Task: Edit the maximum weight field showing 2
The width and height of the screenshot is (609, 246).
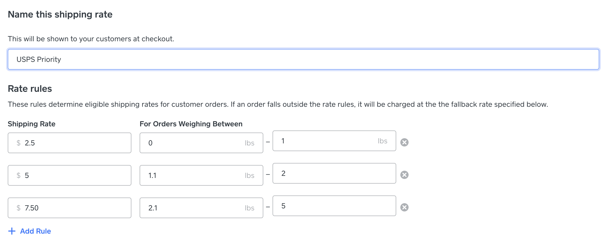Action: [x=334, y=173]
